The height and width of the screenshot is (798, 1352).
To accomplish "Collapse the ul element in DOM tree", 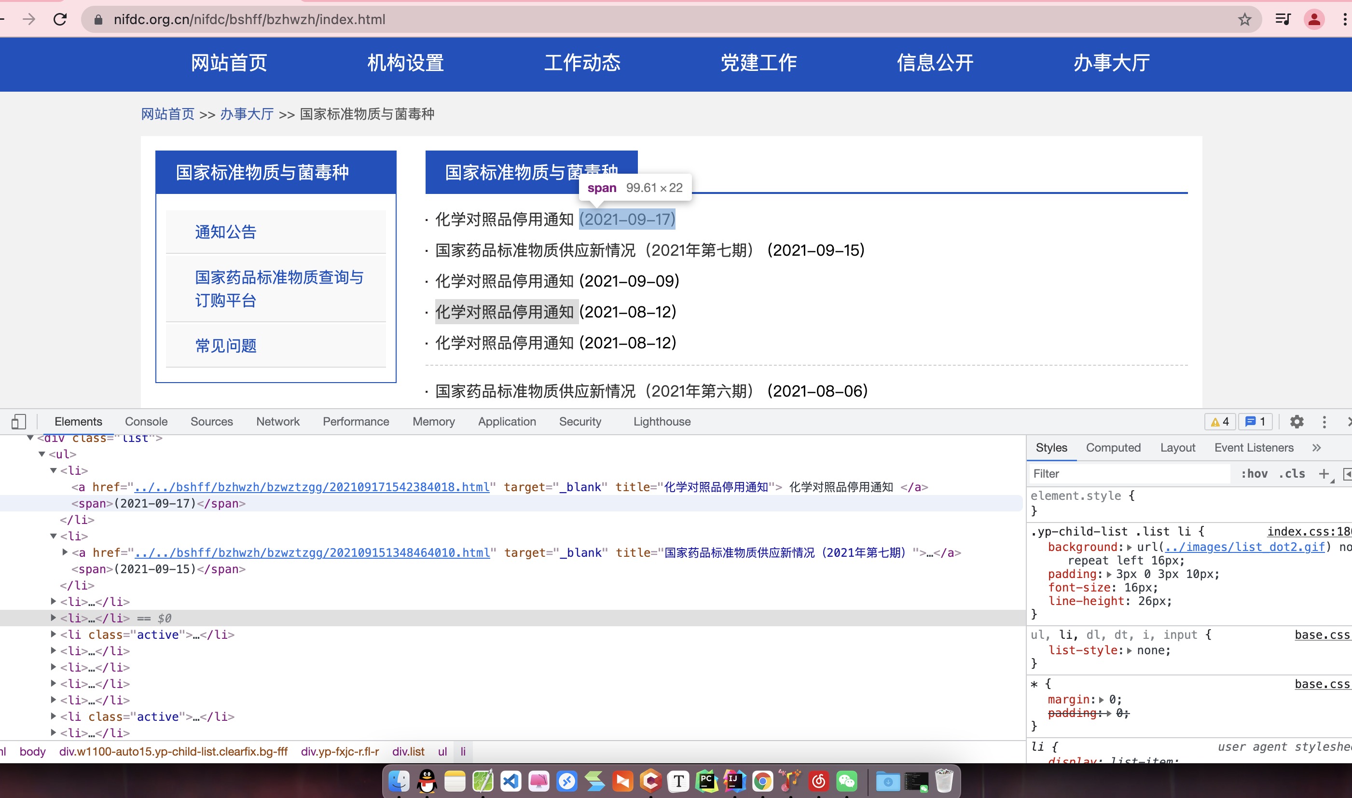I will (x=42, y=454).
